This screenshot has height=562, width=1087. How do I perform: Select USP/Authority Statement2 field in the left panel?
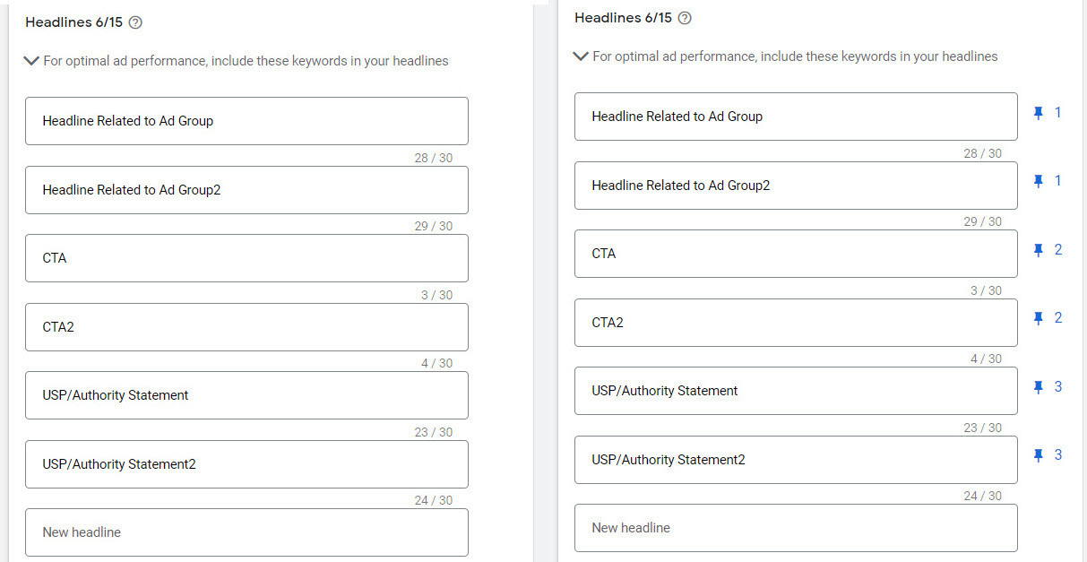click(x=246, y=464)
